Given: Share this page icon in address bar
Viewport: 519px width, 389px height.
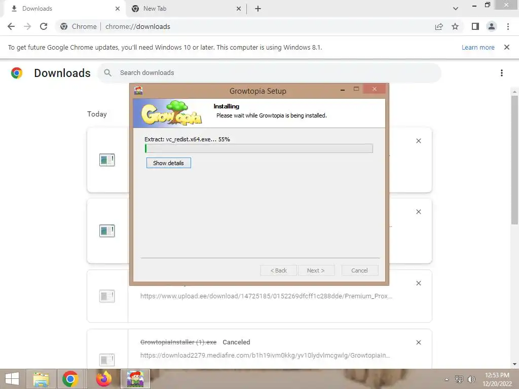Looking at the screenshot, I should pyautogui.click(x=439, y=26).
